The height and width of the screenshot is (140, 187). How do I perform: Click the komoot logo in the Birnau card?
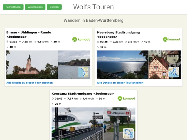click(81, 39)
